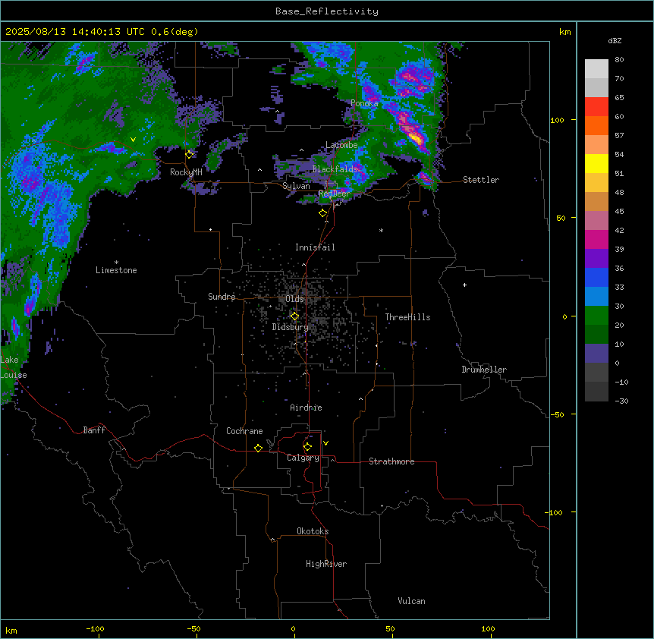Click the Strathmore city label
Screen dimensions: 654x639
[x=391, y=461]
